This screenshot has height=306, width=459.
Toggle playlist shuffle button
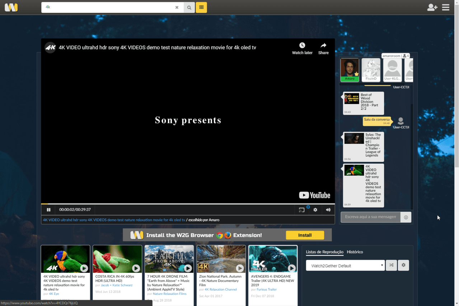(391, 265)
